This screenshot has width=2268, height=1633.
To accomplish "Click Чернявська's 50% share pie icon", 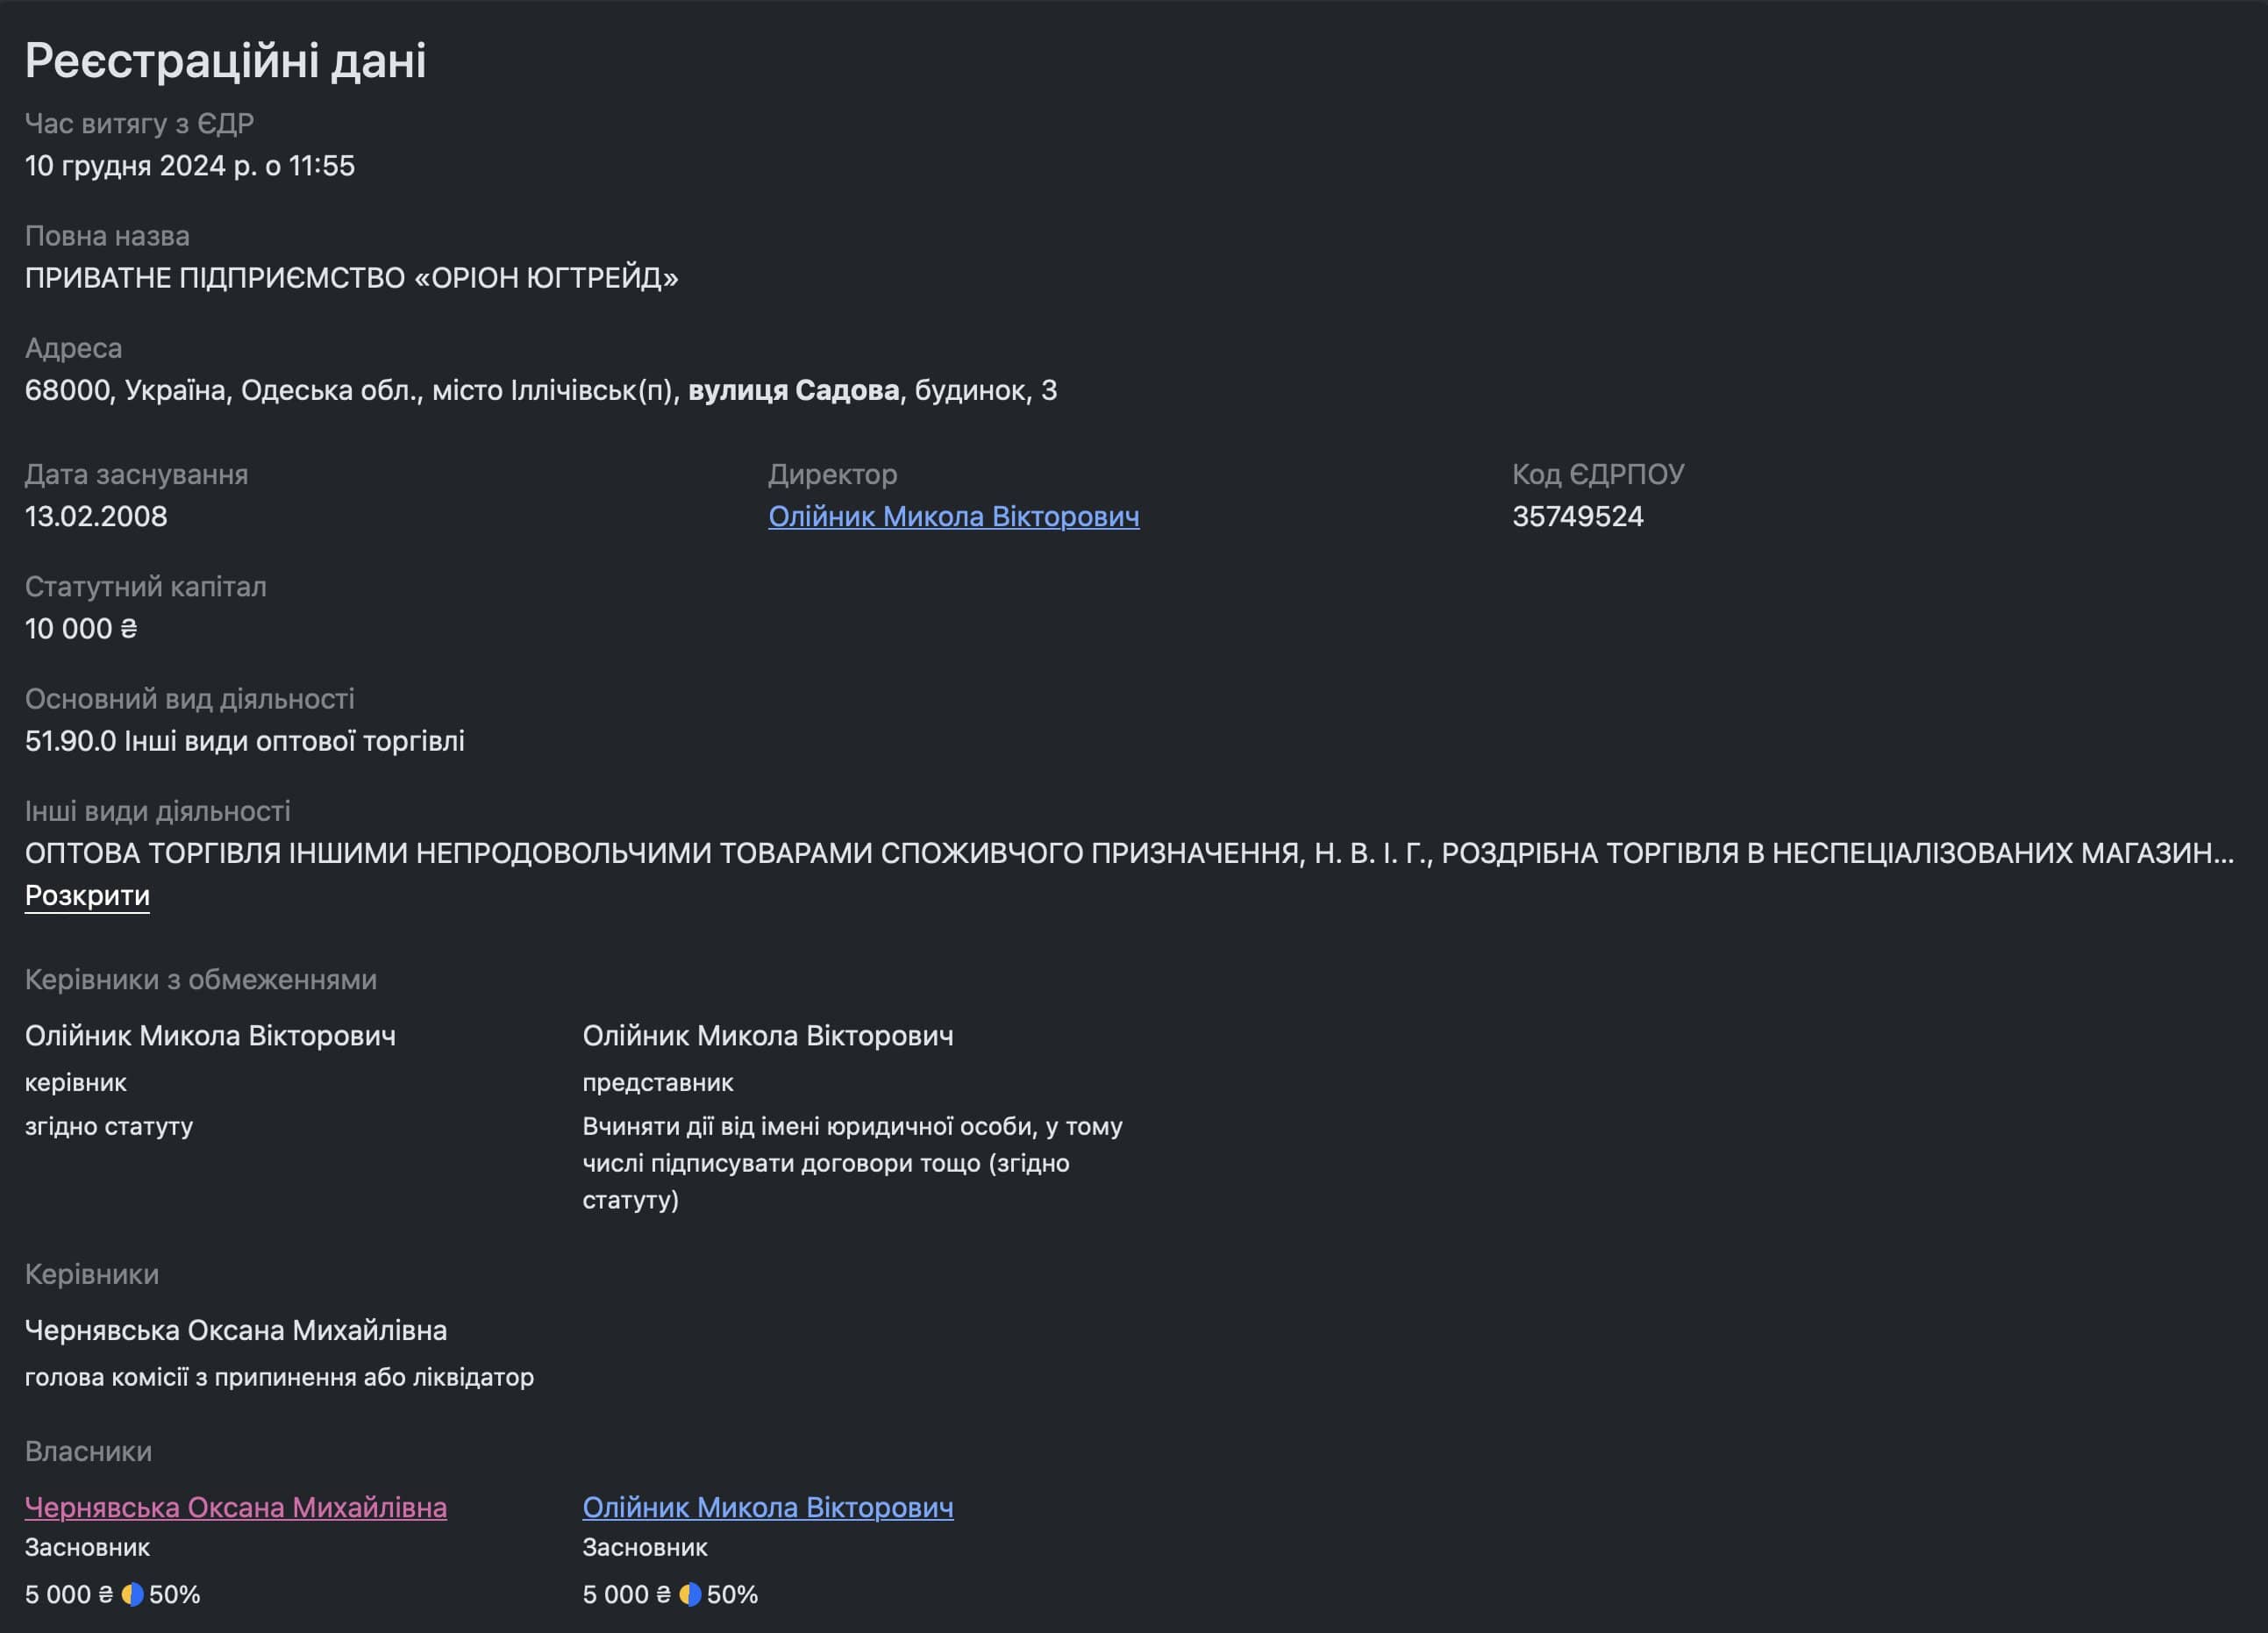I will pyautogui.click(x=132, y=1594).
